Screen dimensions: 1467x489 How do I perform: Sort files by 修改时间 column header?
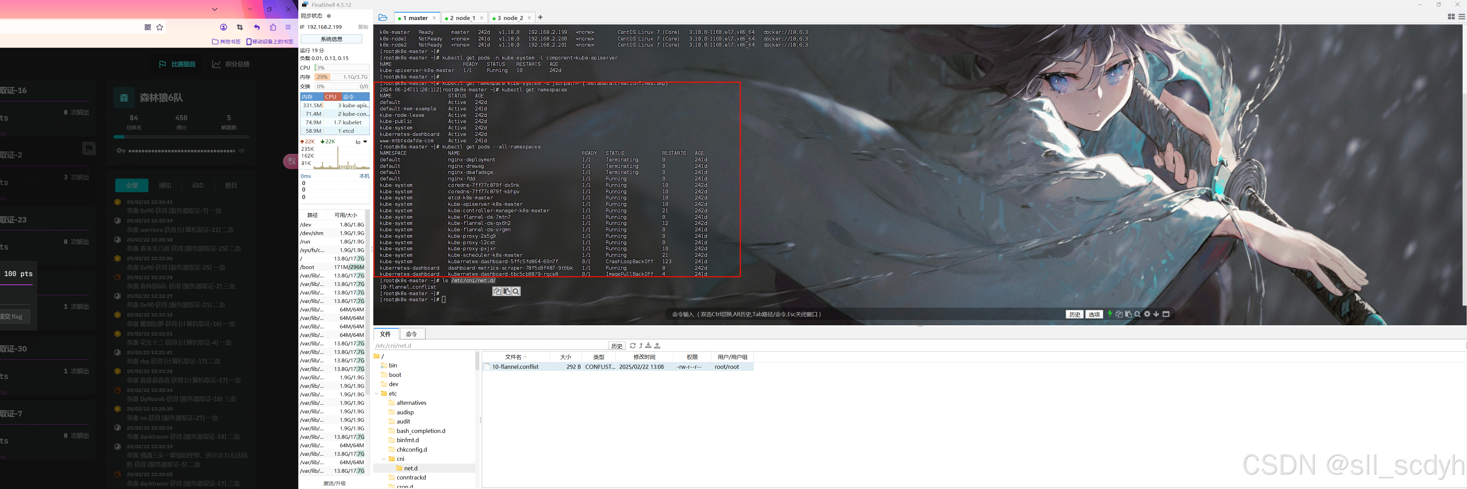point(644,357)
